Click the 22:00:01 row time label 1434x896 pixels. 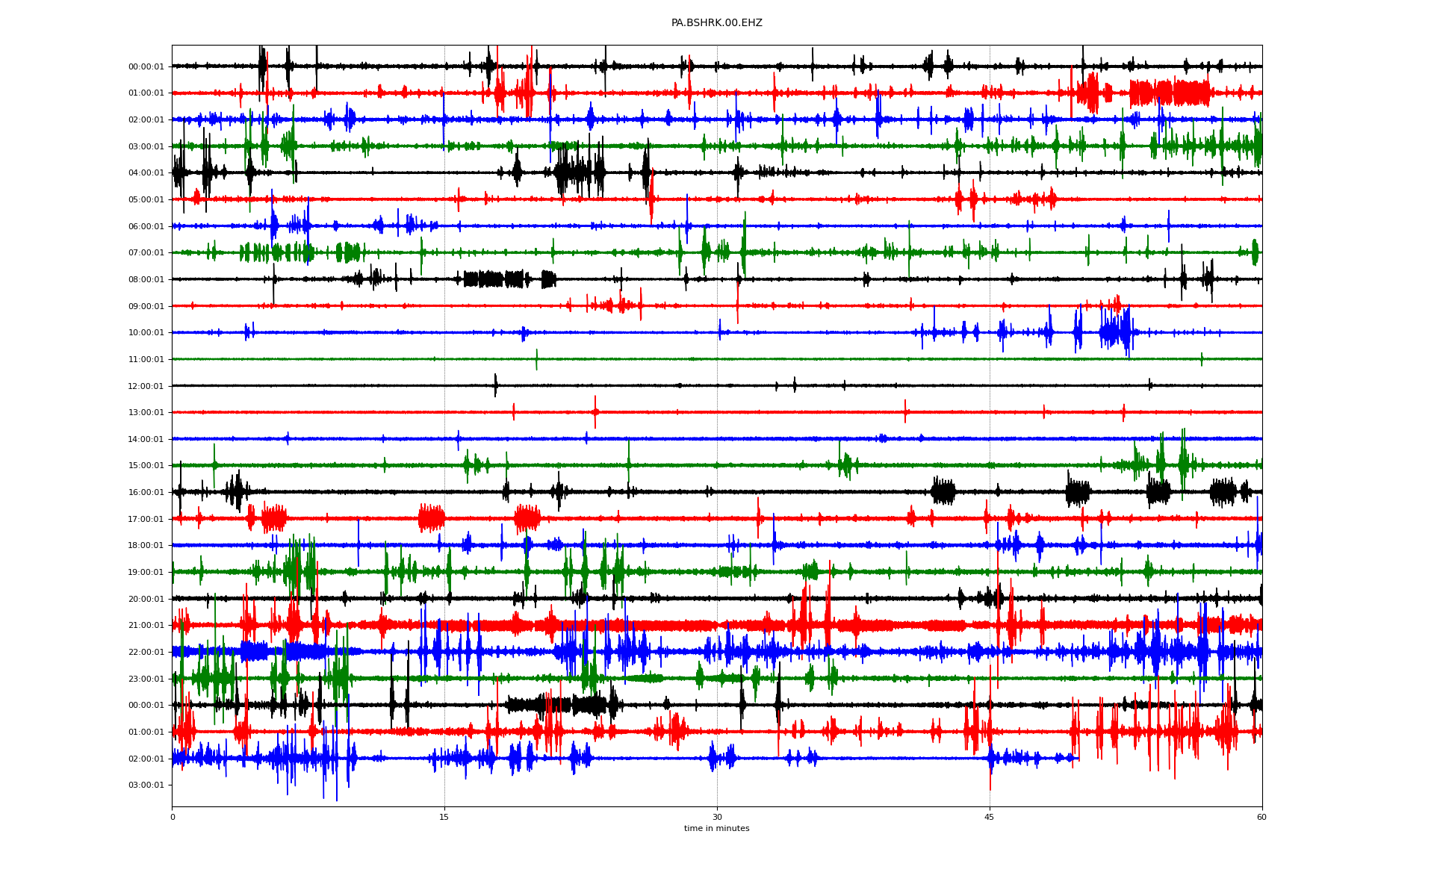[146, 653]
